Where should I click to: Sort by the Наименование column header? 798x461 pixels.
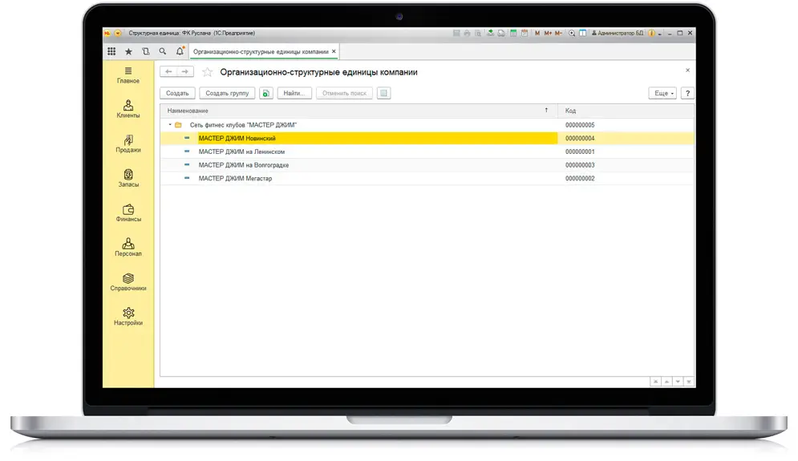point(358,111)
